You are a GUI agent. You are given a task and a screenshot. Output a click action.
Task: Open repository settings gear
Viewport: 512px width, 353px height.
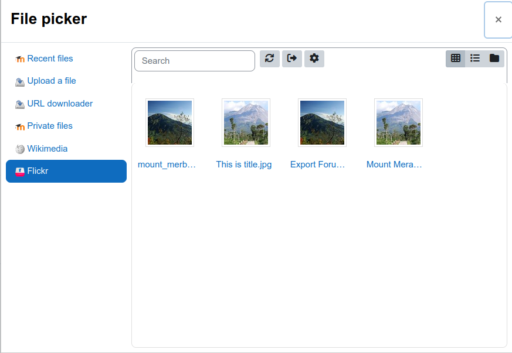click(314, 59)
